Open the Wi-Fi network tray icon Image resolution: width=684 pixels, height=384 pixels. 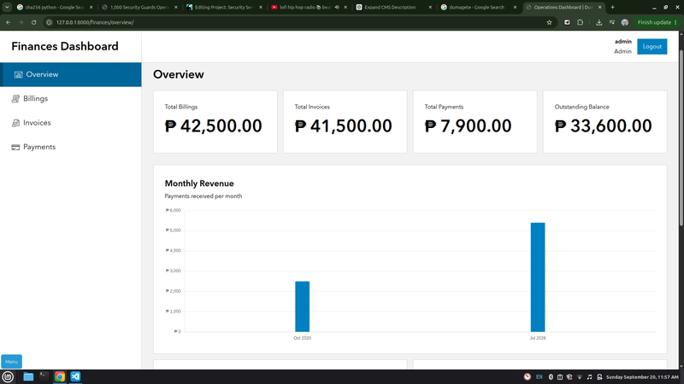click(580, 376)
